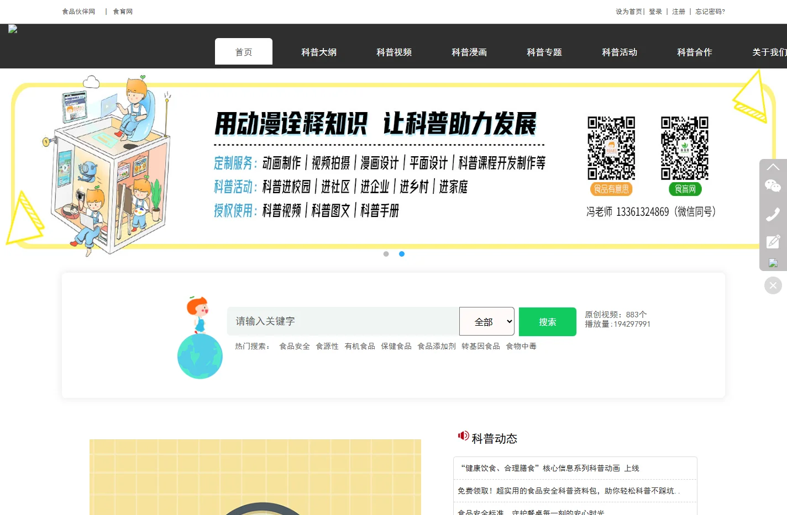
Task: Click 原创视频：883个 statistic text
Action: [x=616, y=315]
